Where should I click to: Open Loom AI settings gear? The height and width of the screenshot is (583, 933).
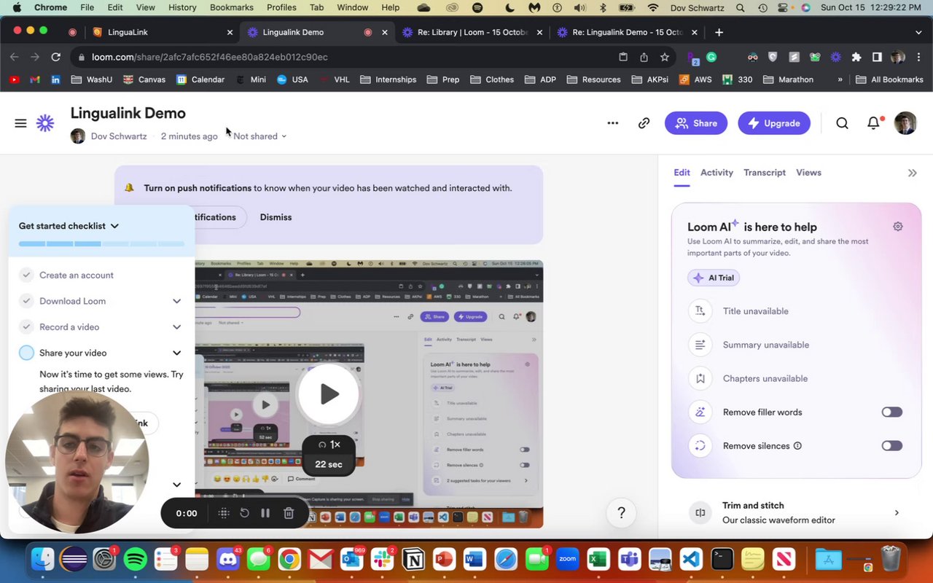[x=898, y=227]
